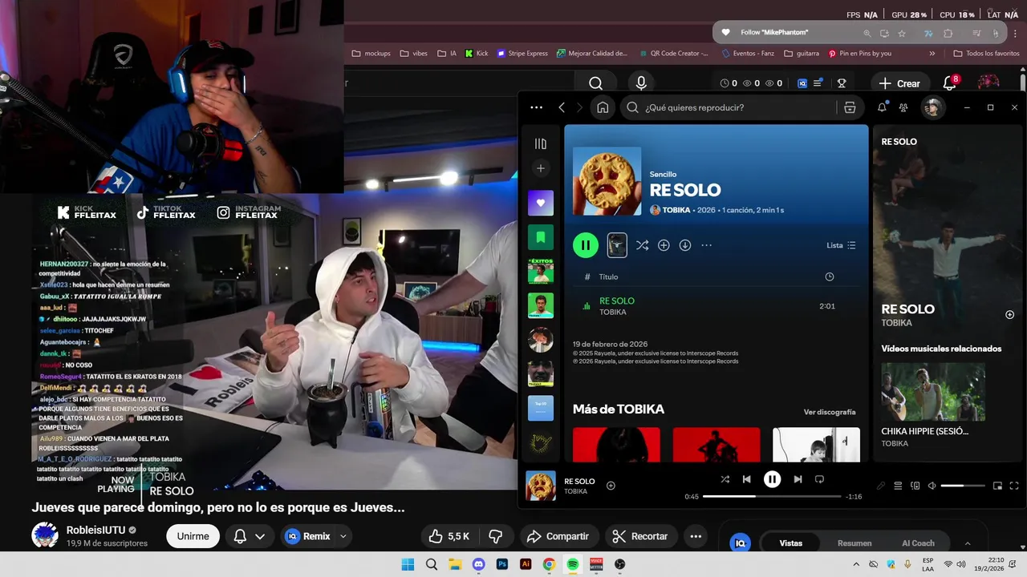Image resolution: width=1027 pixels, height=577 pixels.
Task: Change view using Lista dropdown
Action: (x=841, y=245)
